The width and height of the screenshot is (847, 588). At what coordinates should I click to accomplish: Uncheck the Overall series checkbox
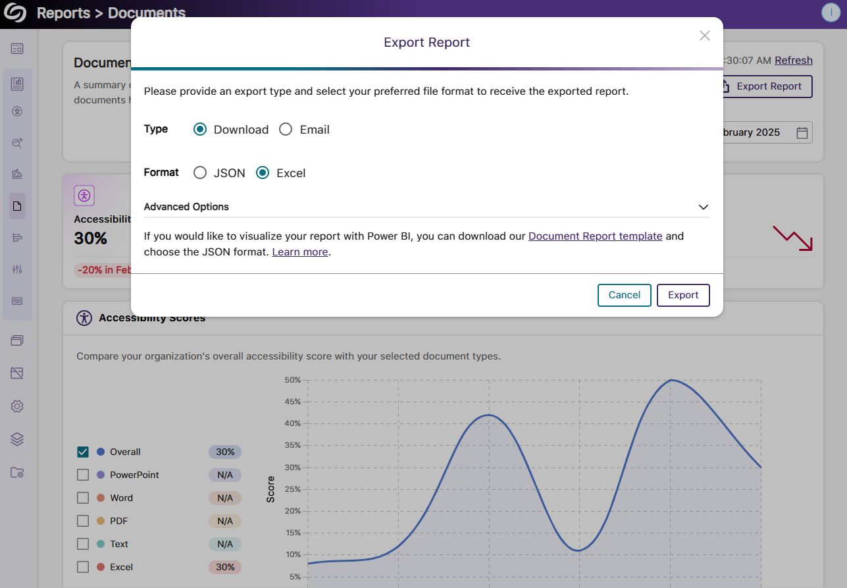tap(83, 452)
